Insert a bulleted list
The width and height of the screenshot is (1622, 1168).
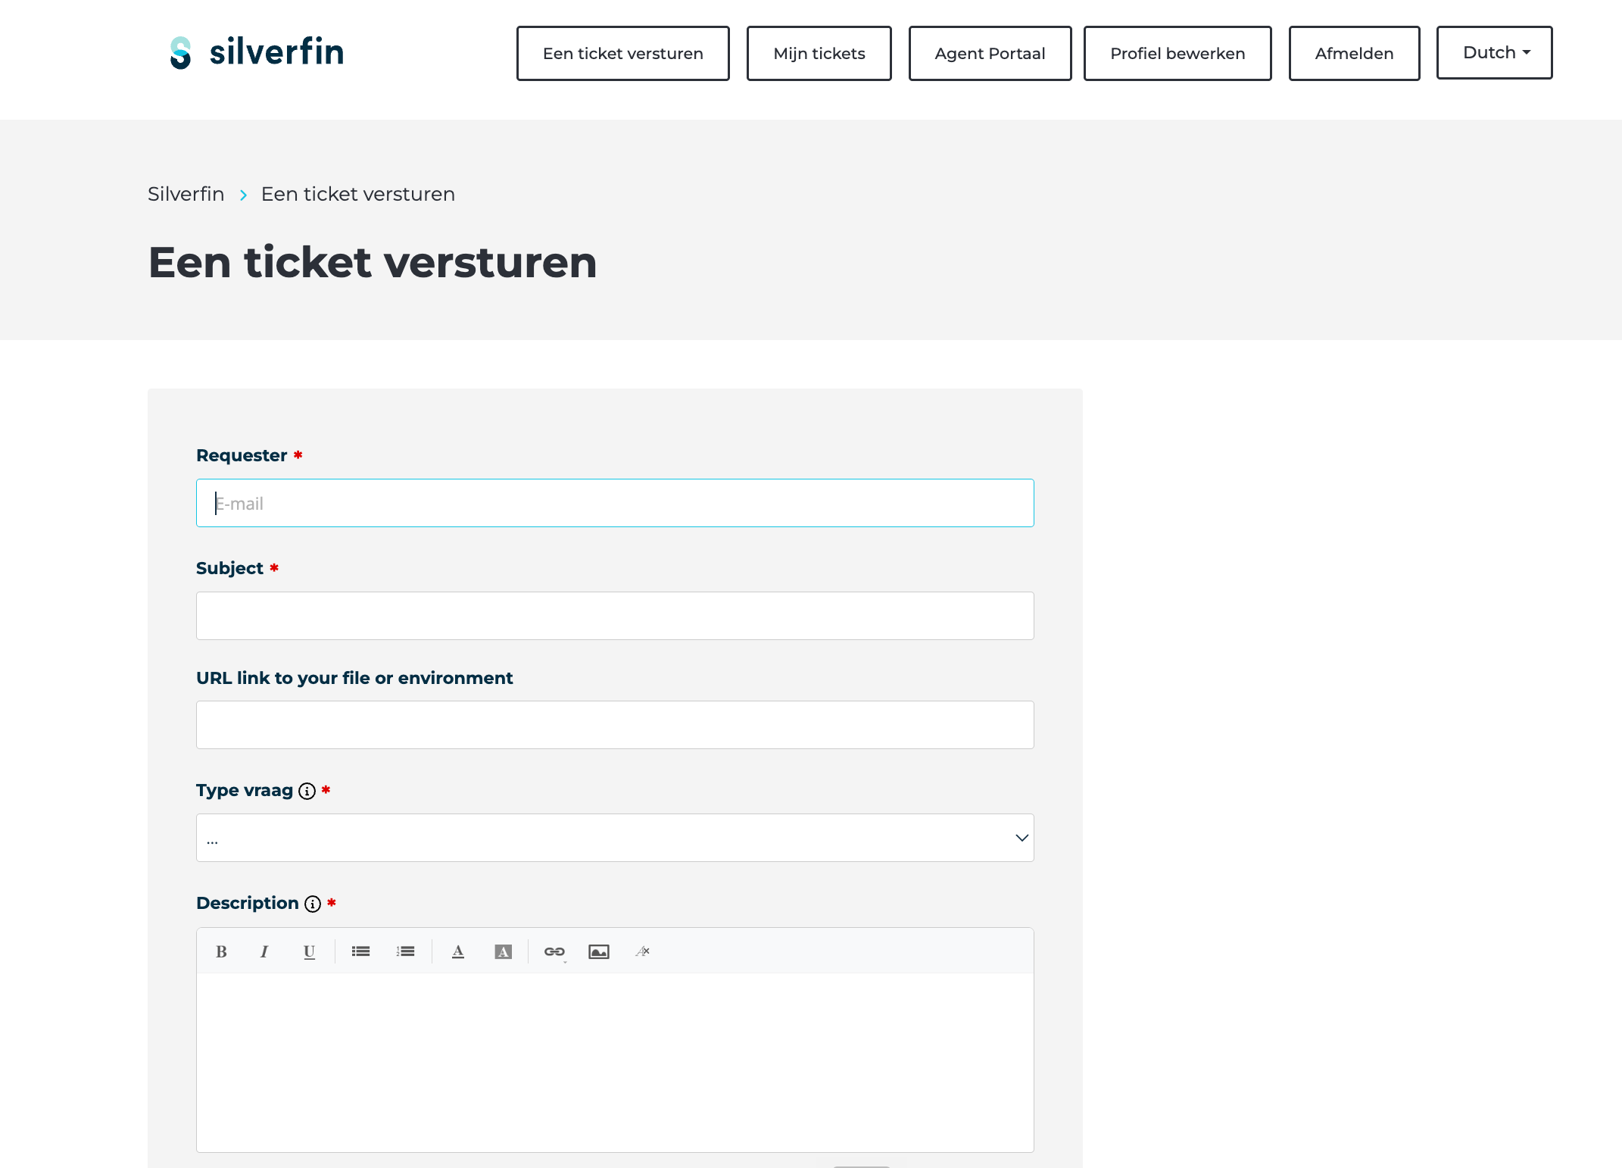click(360, 951)
